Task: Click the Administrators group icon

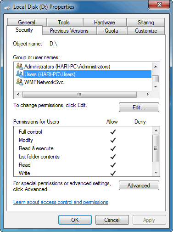Action: (19, 66)
